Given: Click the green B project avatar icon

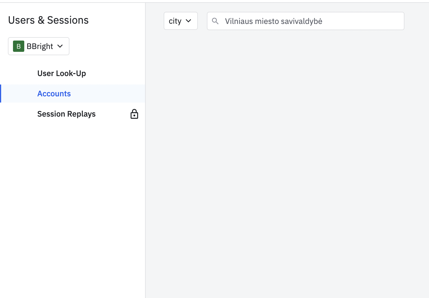Looking at the screenshot, I should 19,46.
